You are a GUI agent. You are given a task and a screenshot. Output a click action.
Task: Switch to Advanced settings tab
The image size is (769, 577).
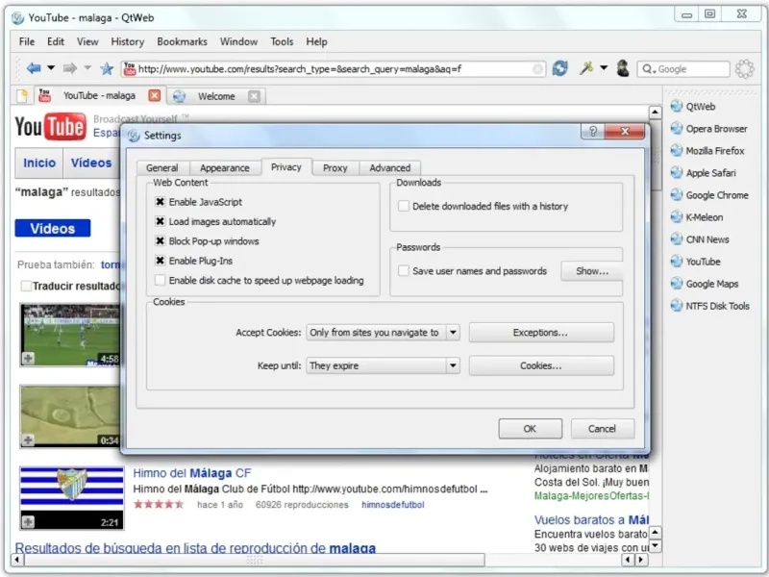pyautogui.click(x=390, y=167)
